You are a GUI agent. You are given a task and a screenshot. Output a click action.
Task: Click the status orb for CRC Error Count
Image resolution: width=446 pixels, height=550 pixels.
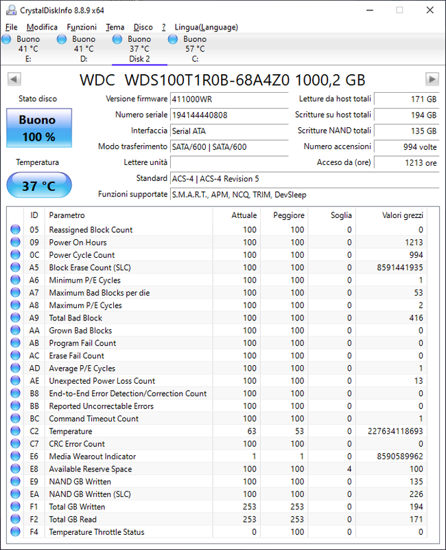coord(15,443)
